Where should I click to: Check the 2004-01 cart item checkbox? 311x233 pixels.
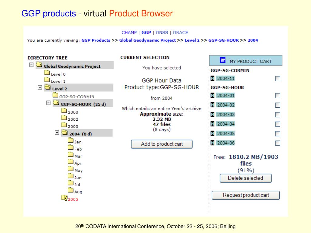(x=278, y=96)
